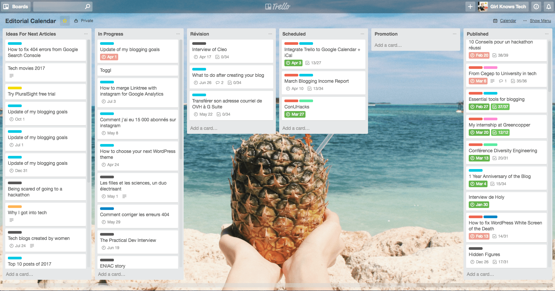The image size is (555, 291).
Task: Click the Published list vertical scrollbar
Action: point(549,66)
